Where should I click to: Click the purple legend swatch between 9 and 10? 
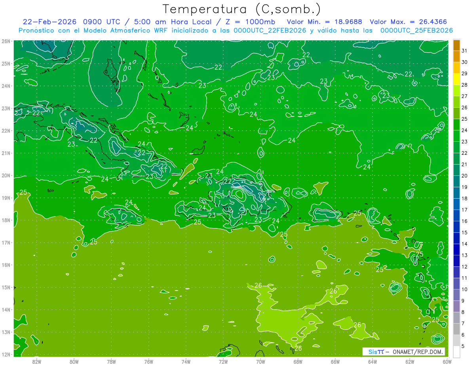(x=456, y=295)
